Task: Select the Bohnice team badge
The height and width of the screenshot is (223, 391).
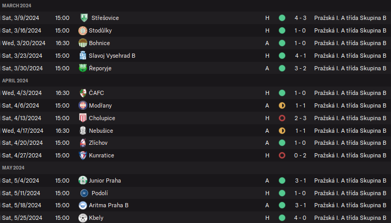Action: (83, 43)
